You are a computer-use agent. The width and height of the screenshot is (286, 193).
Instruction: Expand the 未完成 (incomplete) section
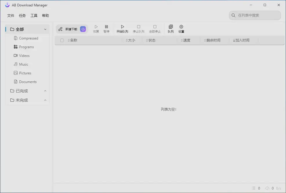45,100
